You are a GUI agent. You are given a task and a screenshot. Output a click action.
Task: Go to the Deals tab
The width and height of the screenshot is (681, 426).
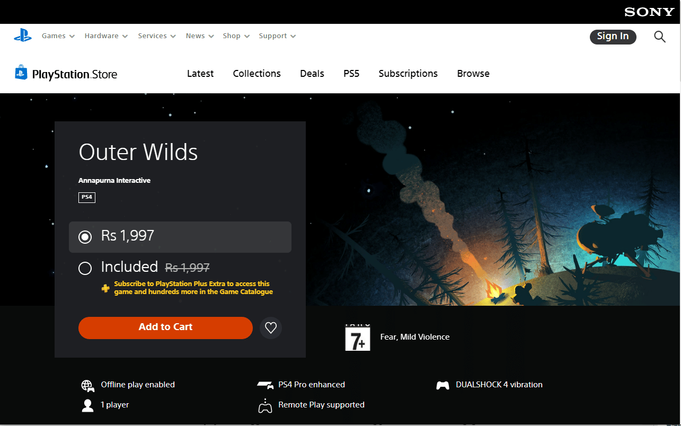point(312,74)
